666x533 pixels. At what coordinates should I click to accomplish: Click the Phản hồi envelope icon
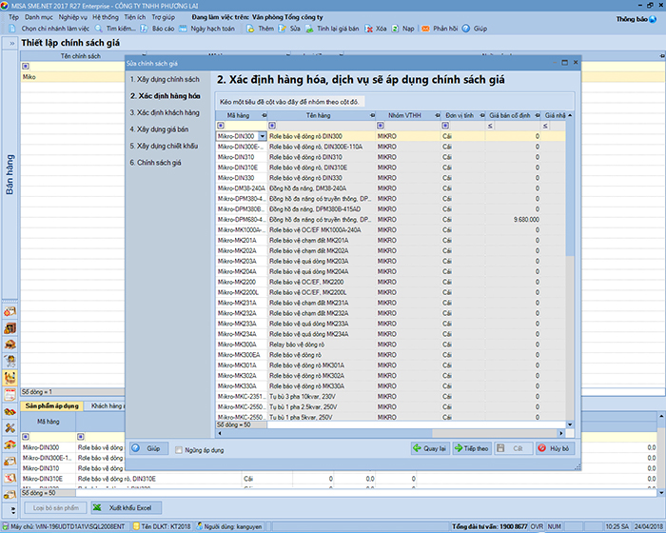[x=425, y=29]
